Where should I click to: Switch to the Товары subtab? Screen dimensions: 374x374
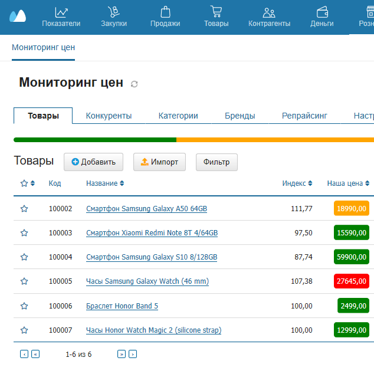[x=43, y=116]
